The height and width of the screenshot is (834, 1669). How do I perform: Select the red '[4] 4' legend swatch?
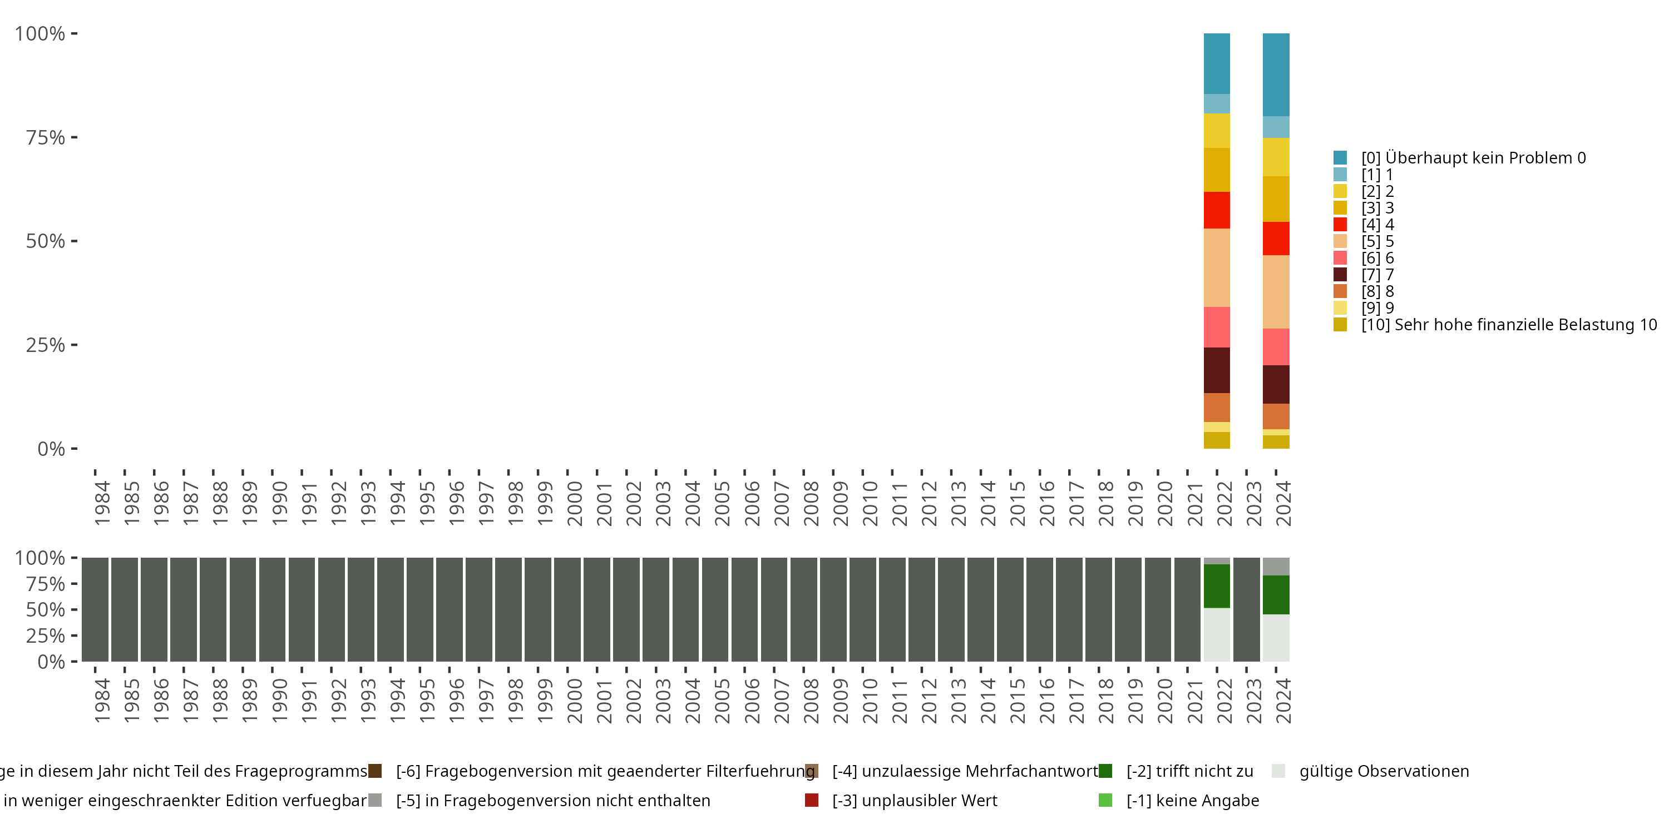click(1340, 225)
